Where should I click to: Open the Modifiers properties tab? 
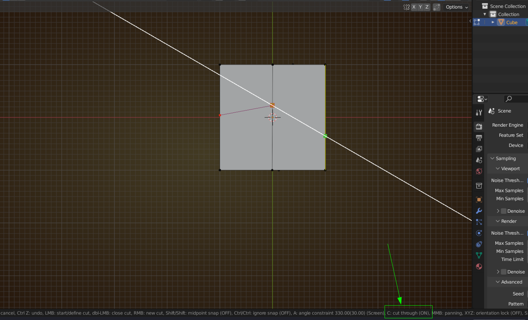pos(479,211)
